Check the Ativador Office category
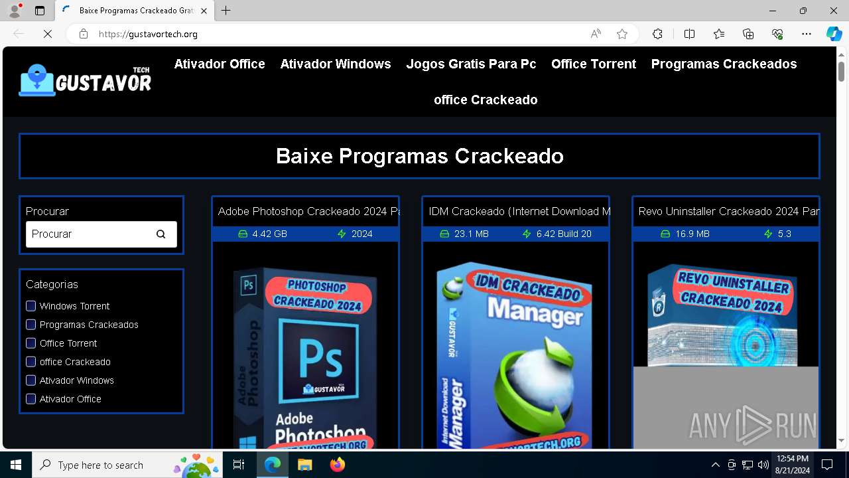 (31, 399)
